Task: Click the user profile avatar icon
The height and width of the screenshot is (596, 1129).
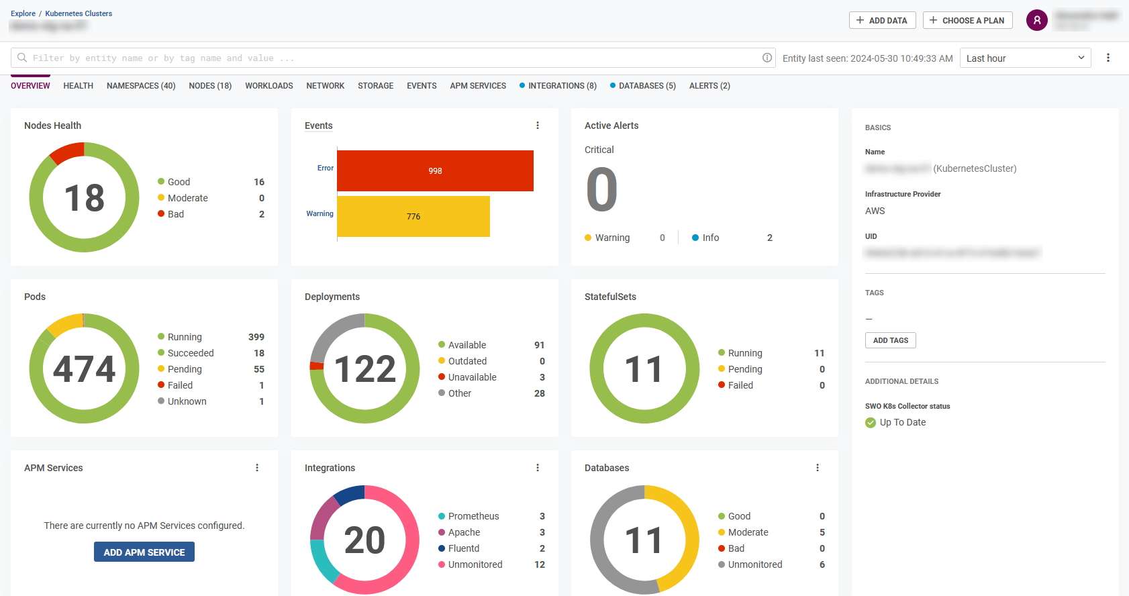Action: [x=1036, y=20]
